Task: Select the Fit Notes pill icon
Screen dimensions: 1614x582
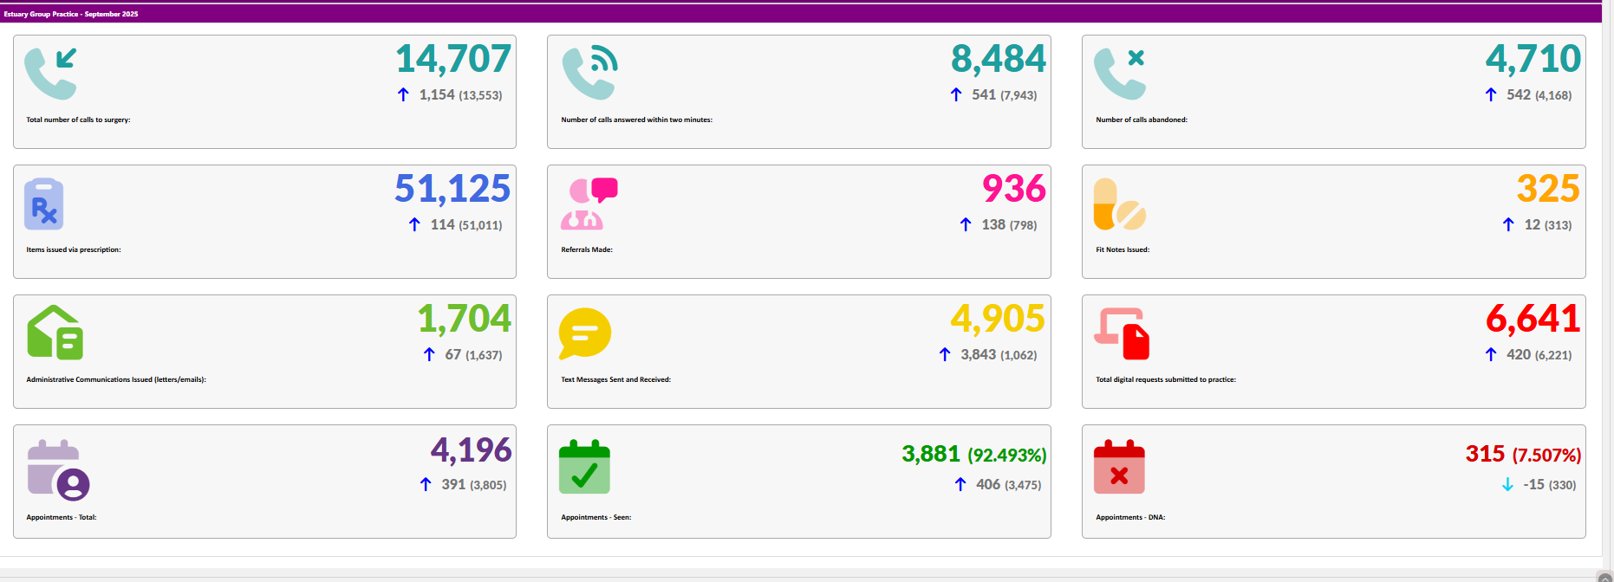Action: [1119, 204]
